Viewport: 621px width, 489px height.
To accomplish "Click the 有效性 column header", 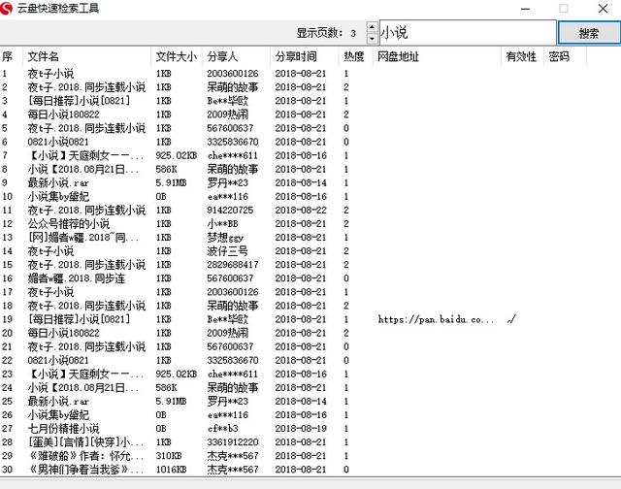I will tap(522, 56).
